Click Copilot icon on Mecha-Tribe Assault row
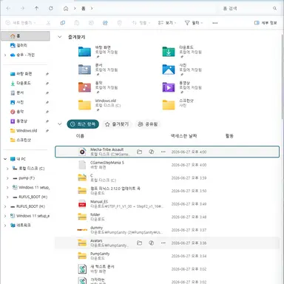The image size is (284, 284). (x=152, y=152)
